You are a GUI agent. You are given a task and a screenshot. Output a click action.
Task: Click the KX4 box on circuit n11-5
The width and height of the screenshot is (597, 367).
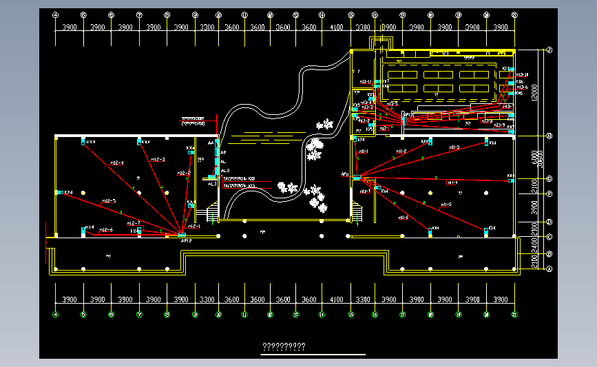[x=486, y=231]
